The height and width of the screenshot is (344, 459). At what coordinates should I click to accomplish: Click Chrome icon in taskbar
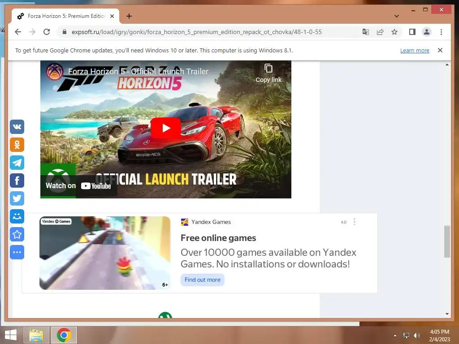64,335
